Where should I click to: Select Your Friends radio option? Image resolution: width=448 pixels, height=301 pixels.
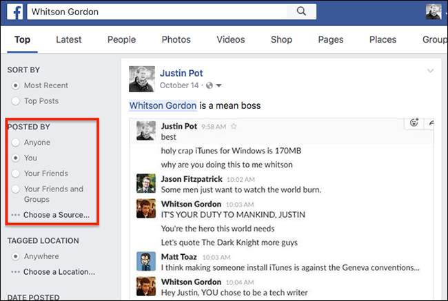[15, 174]
